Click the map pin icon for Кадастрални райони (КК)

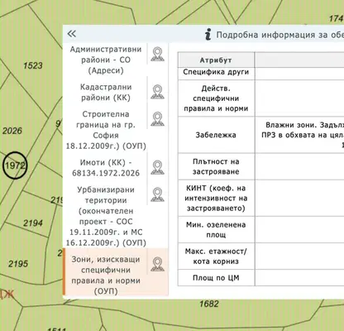coord(157,92)
